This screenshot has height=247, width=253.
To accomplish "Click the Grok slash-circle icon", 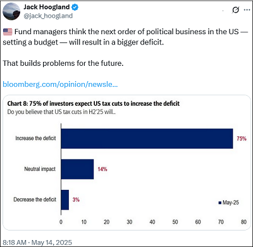I will click(235, 9).
